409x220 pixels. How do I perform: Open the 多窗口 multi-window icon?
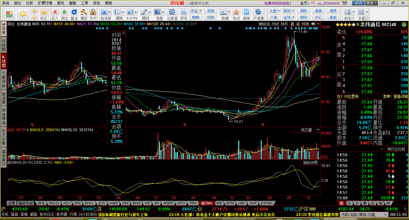361,12
